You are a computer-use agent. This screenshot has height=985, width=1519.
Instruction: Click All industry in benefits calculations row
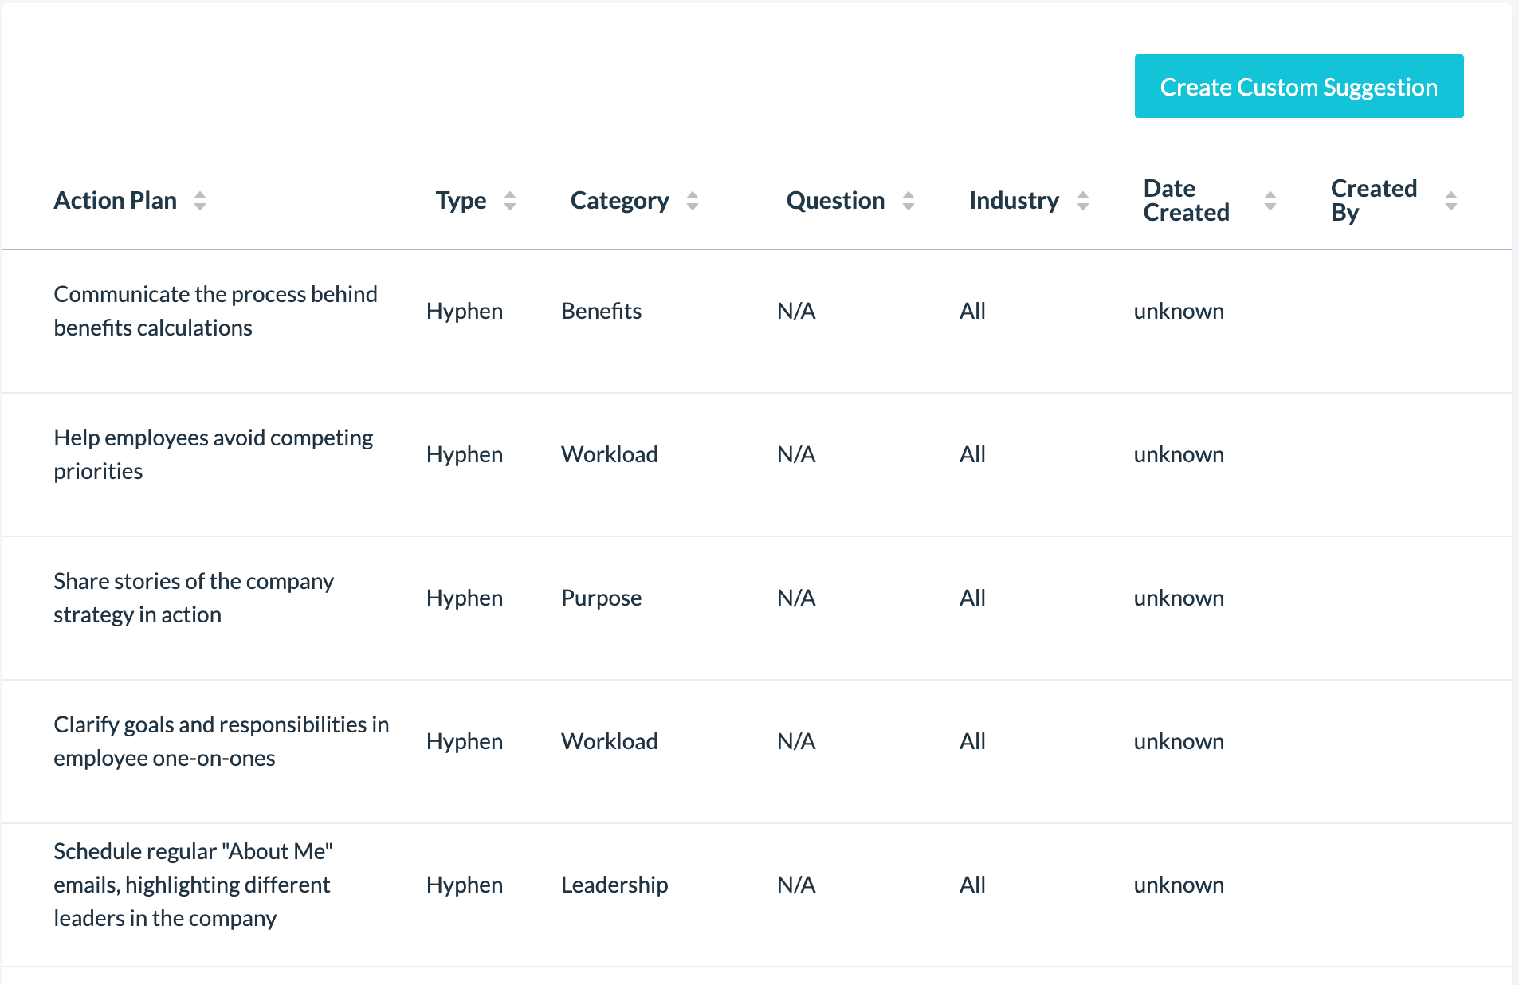(x=972, y=311)
